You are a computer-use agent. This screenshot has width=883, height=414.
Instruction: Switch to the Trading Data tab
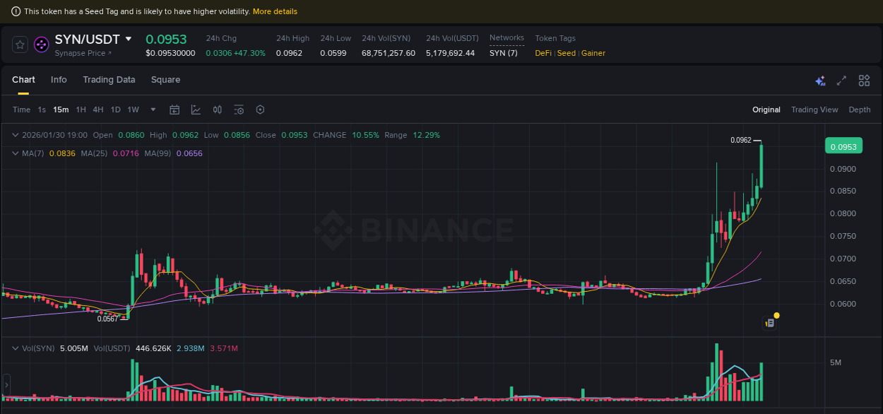point(109,80)
